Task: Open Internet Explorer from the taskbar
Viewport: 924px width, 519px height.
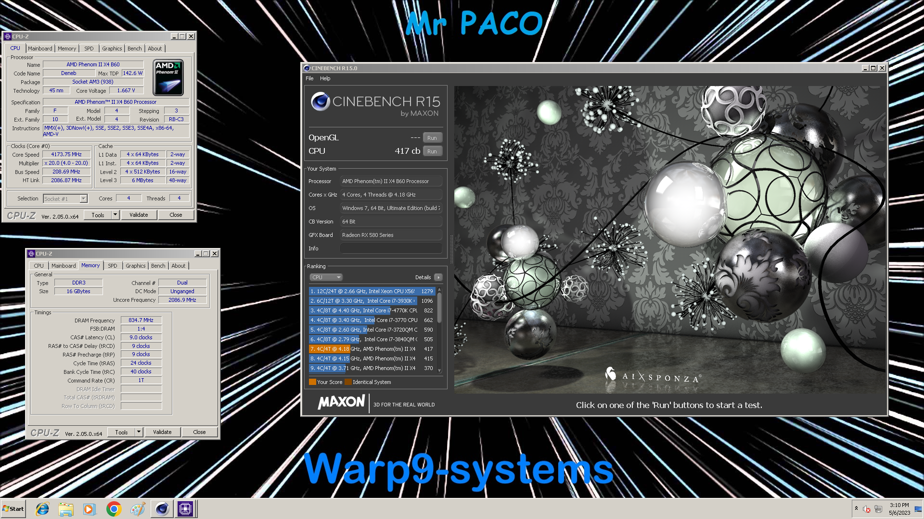Action: tap(42, 509)
